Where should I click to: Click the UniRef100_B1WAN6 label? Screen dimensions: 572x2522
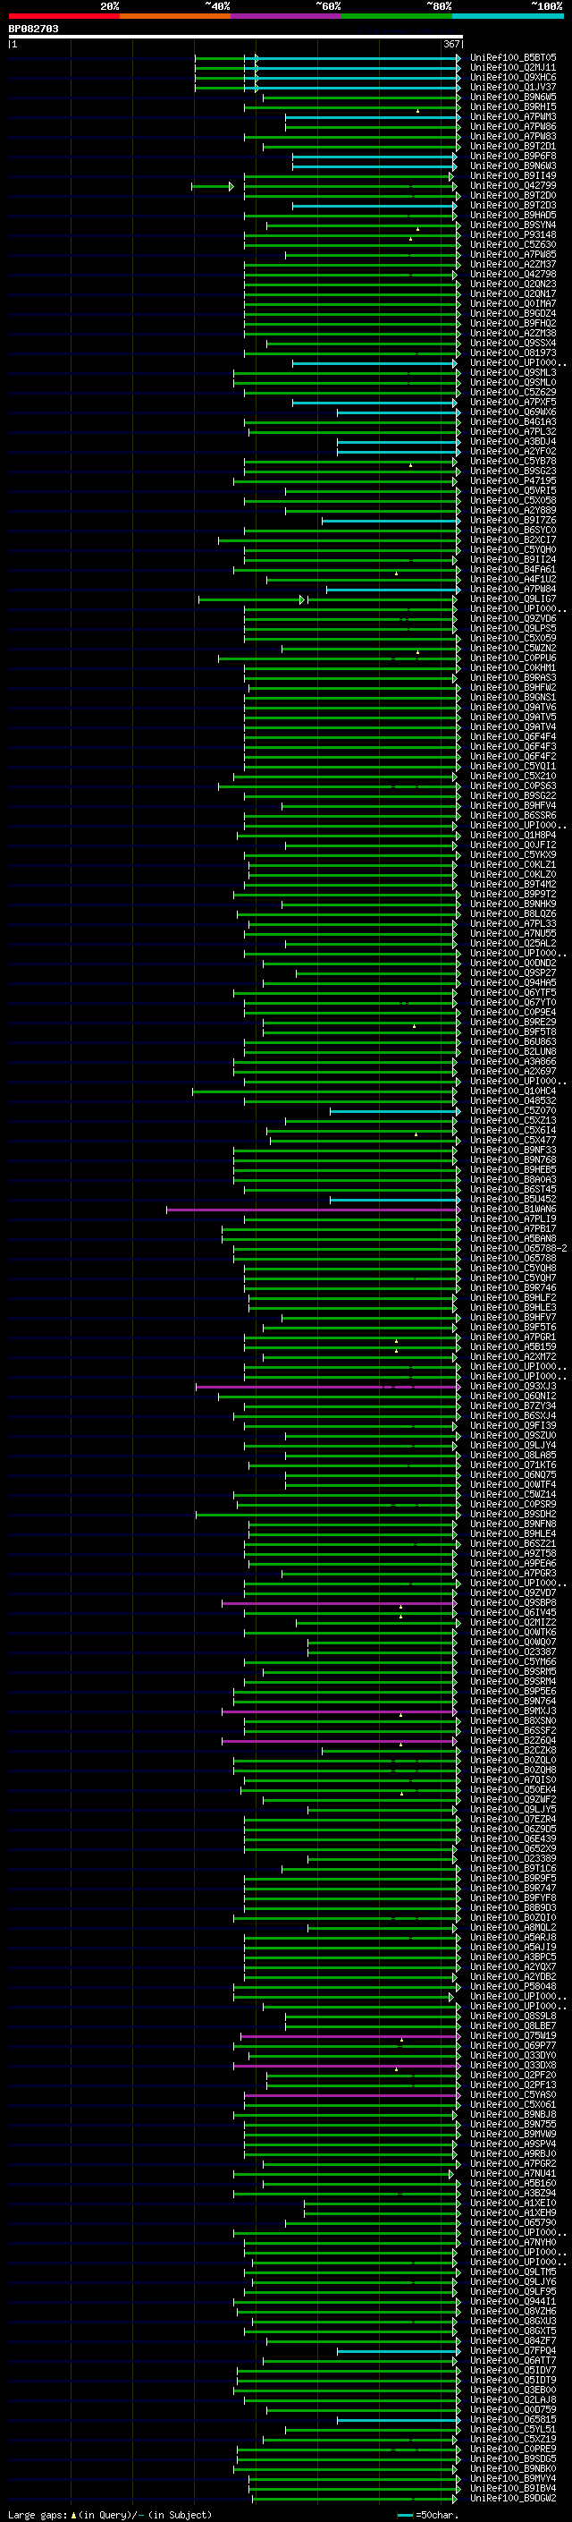pyautogui.click(x=513, y=1210)
